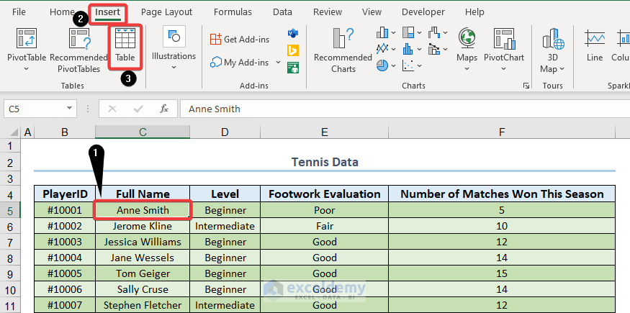Open the Name Box dropdown
Screen dimensions: 630x313
click(69, 109)
